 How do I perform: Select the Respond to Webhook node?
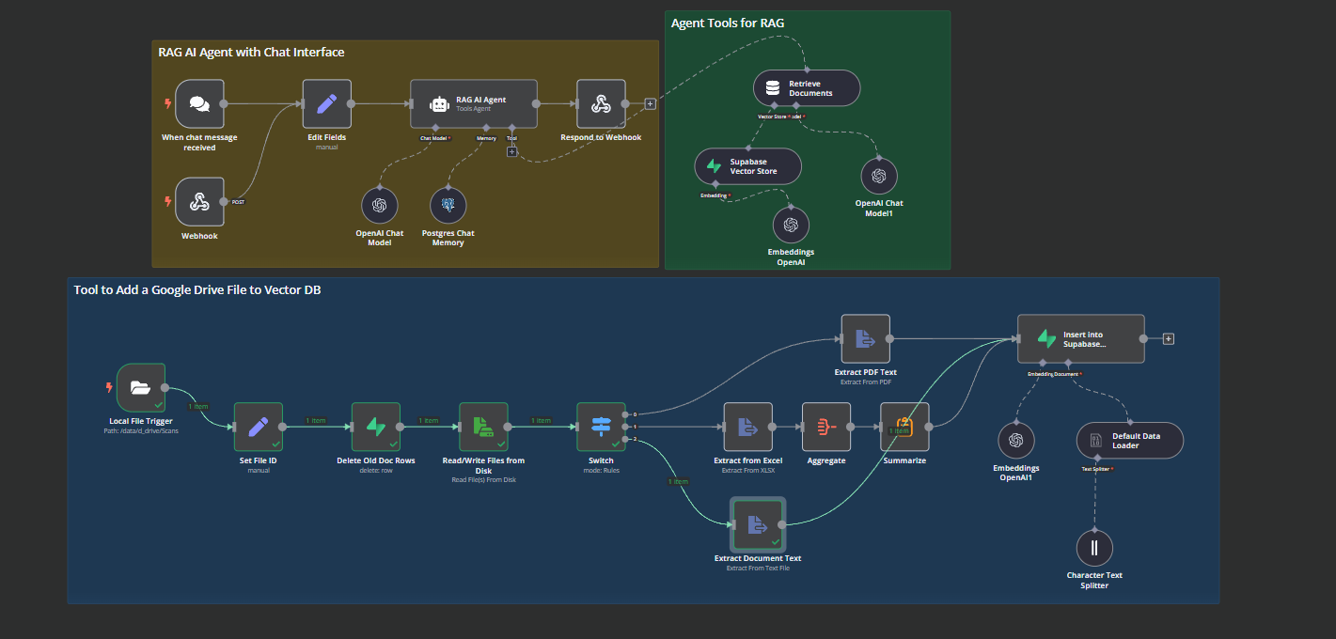click(601, 104)
